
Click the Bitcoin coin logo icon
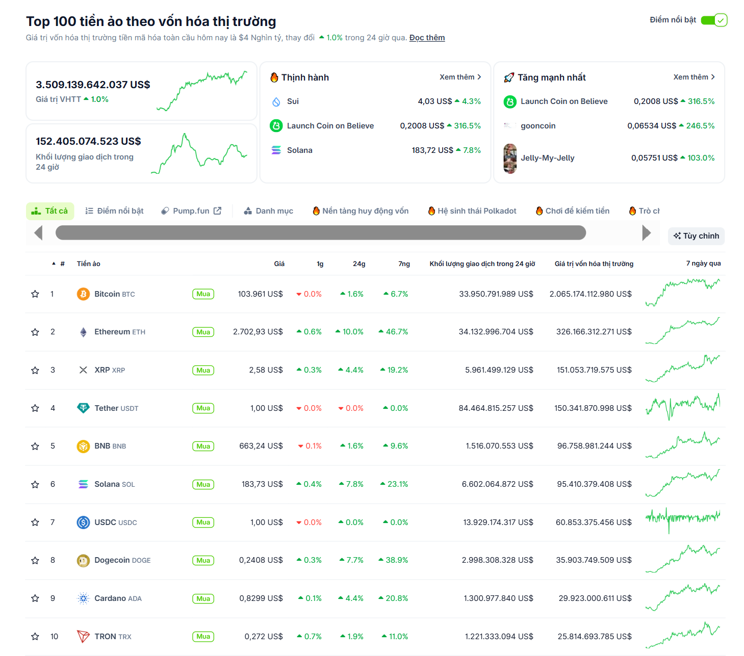coord(83,294)
